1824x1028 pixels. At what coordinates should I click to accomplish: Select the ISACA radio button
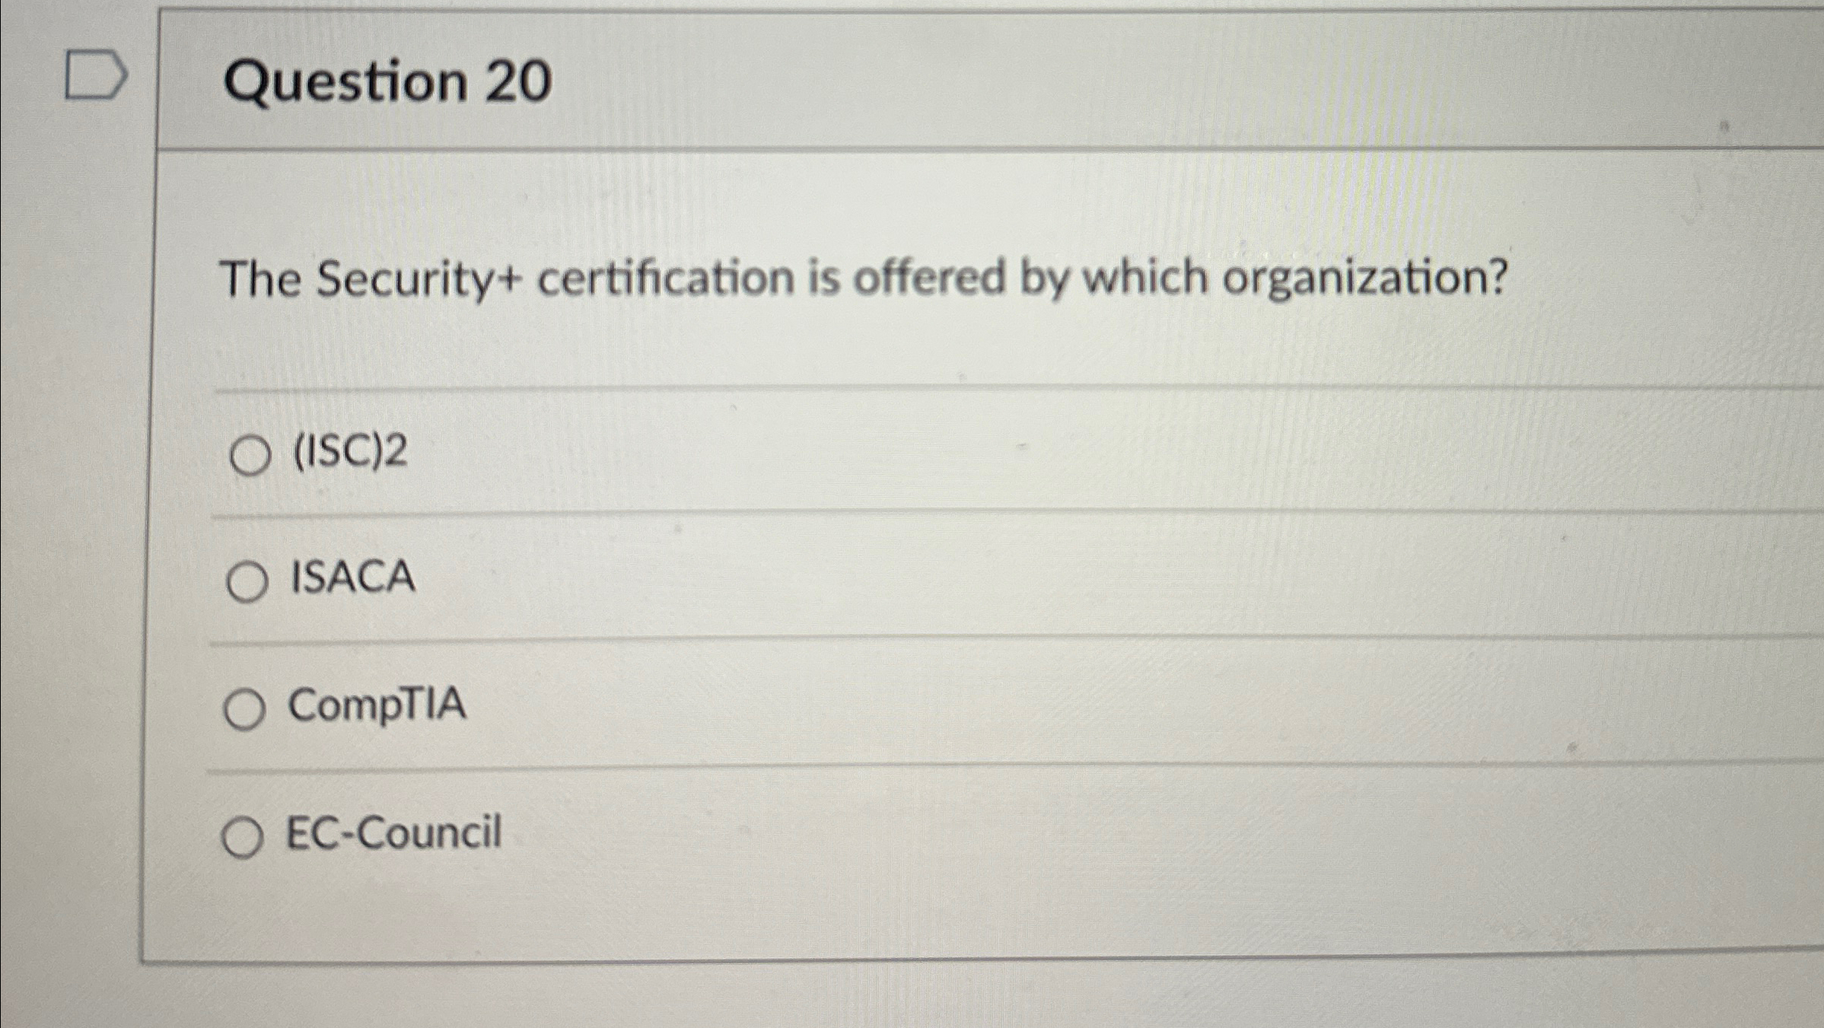point(247,583)
